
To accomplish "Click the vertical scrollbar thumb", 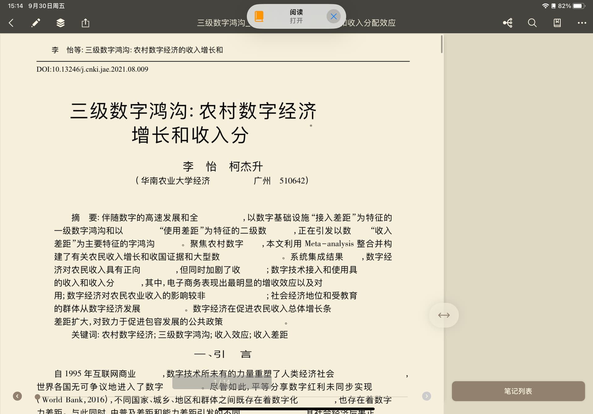I will [x=442, y=44].
